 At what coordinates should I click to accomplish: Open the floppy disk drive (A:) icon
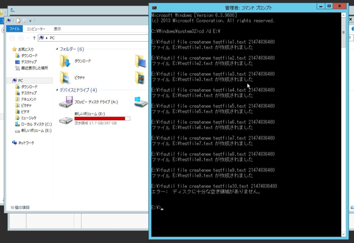(66, 102)
